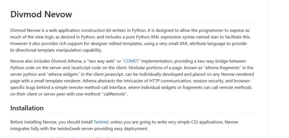Viewport: 289px width, 138px height.
Task: Click the word "callRemote" in quotes
Action: [114, 94]
